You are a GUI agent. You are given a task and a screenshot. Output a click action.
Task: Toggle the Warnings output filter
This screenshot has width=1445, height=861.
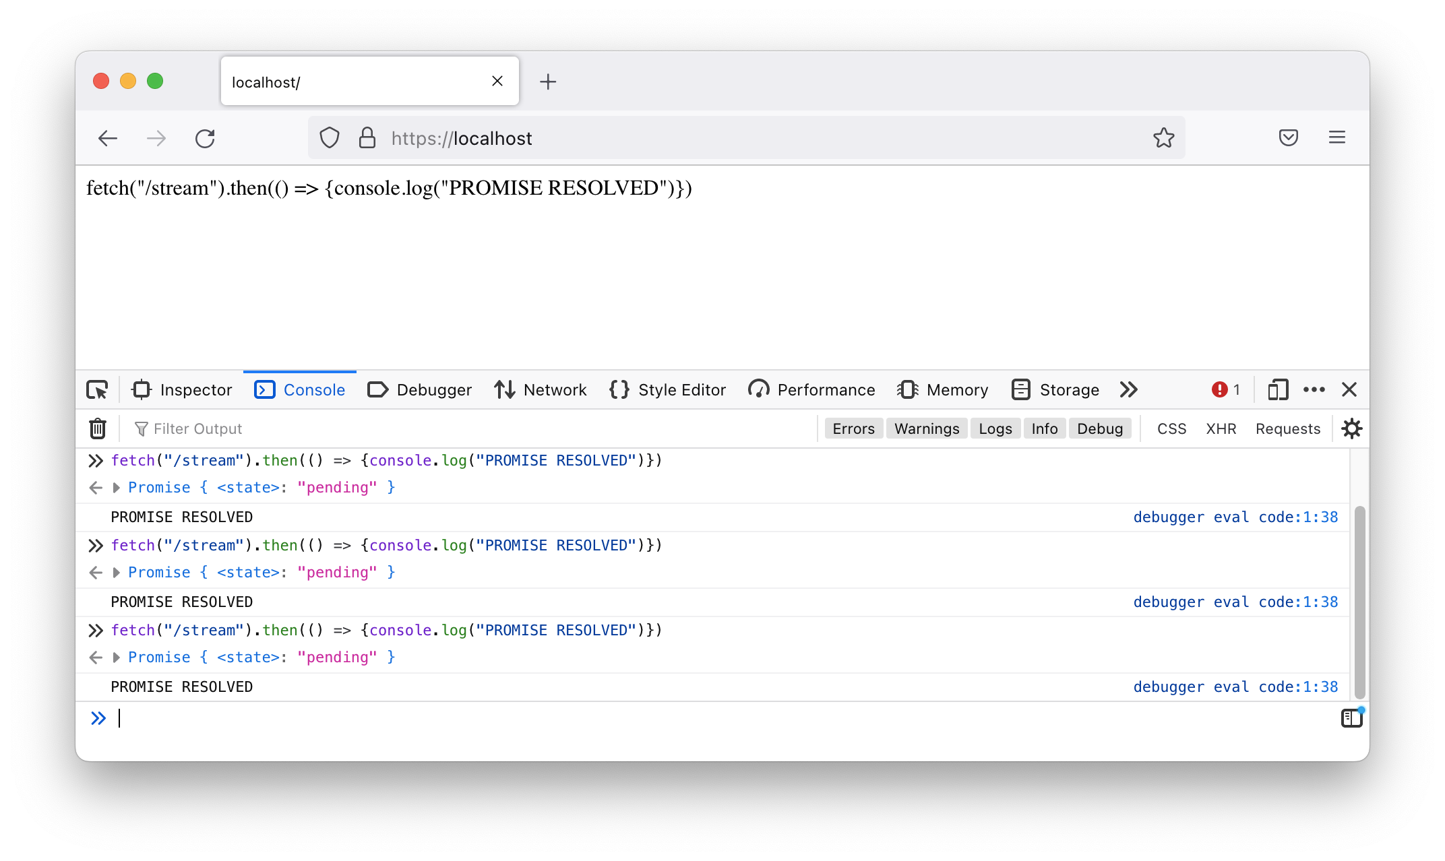(926, 428)
